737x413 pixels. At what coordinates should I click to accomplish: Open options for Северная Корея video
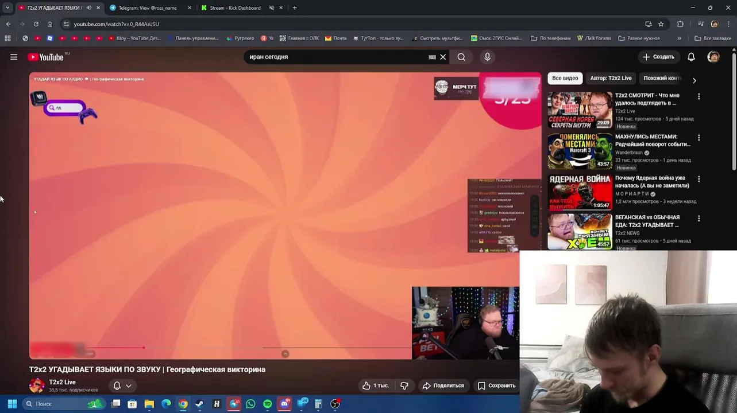click(699, 97)
